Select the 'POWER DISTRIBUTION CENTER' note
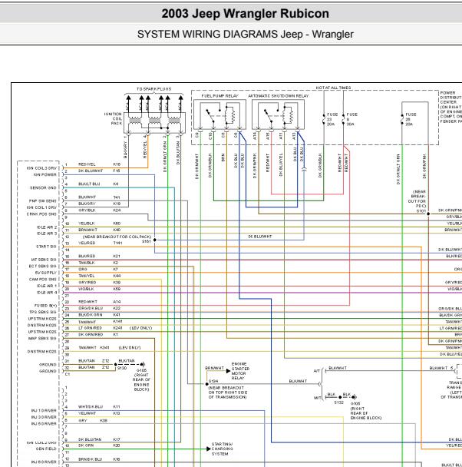462x467 pixels. (451, 108)
